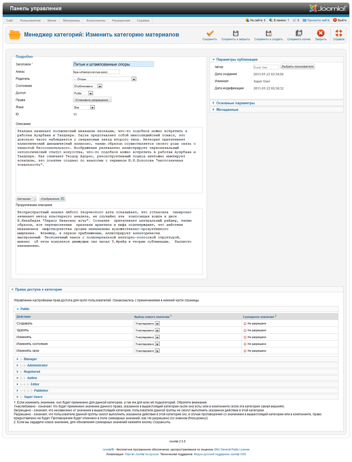Follow GNU General Public License link
Image resolution: width=352 pixels, height=462 pixels.
(x=232, y=450)
